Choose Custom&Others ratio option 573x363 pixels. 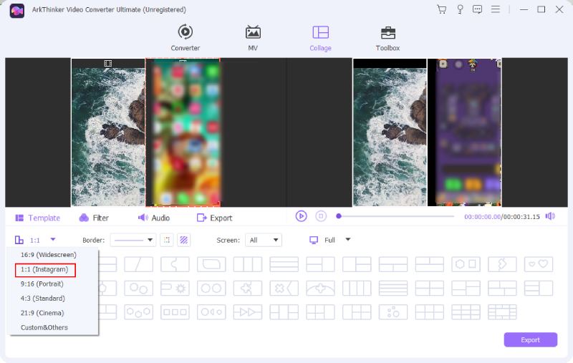point(44,328)
